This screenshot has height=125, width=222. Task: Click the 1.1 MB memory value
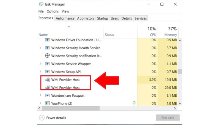(x=171, y=64)
